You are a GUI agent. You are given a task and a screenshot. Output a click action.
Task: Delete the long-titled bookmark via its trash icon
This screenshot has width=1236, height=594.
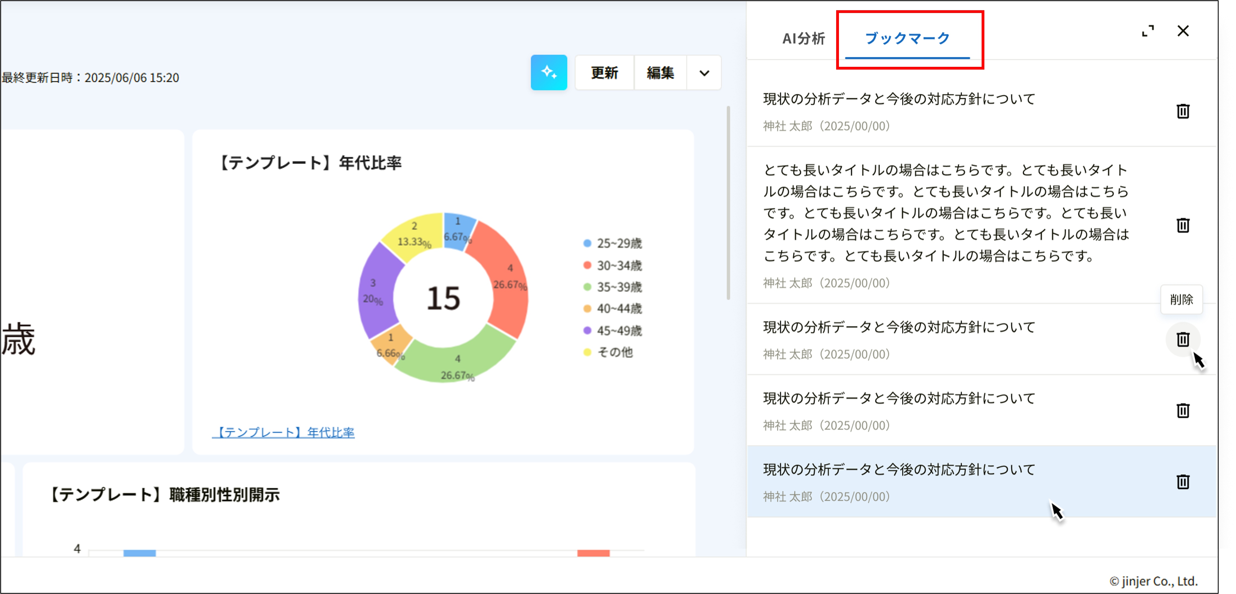pos(1182,225)
